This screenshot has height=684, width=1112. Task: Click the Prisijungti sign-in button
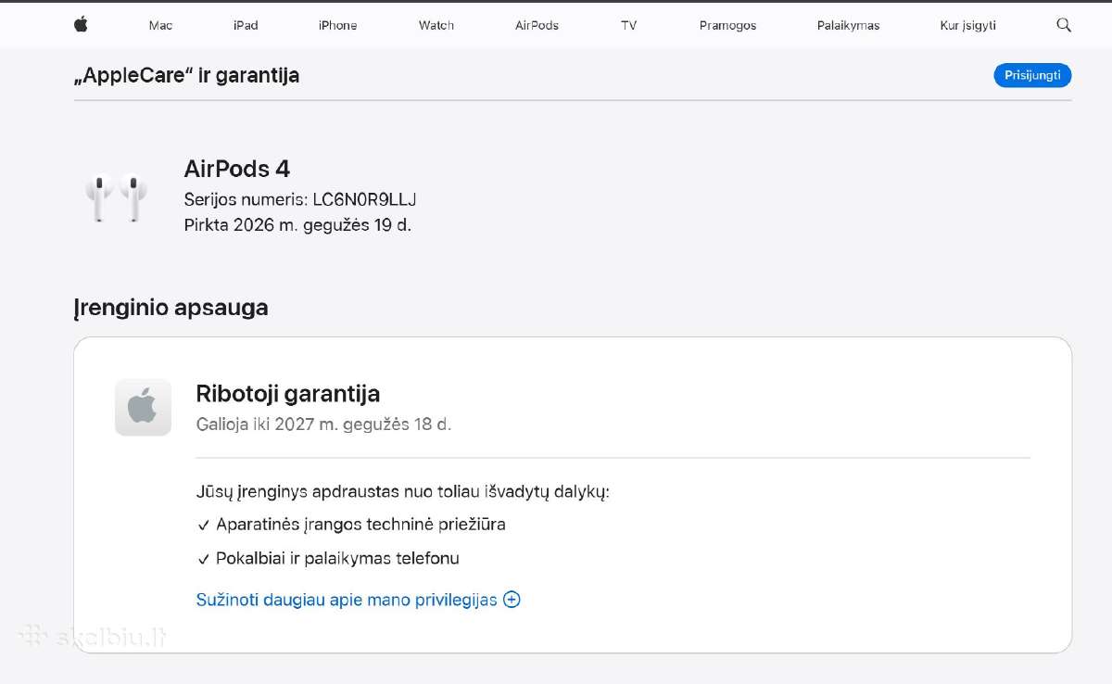tap(1032, 75)
